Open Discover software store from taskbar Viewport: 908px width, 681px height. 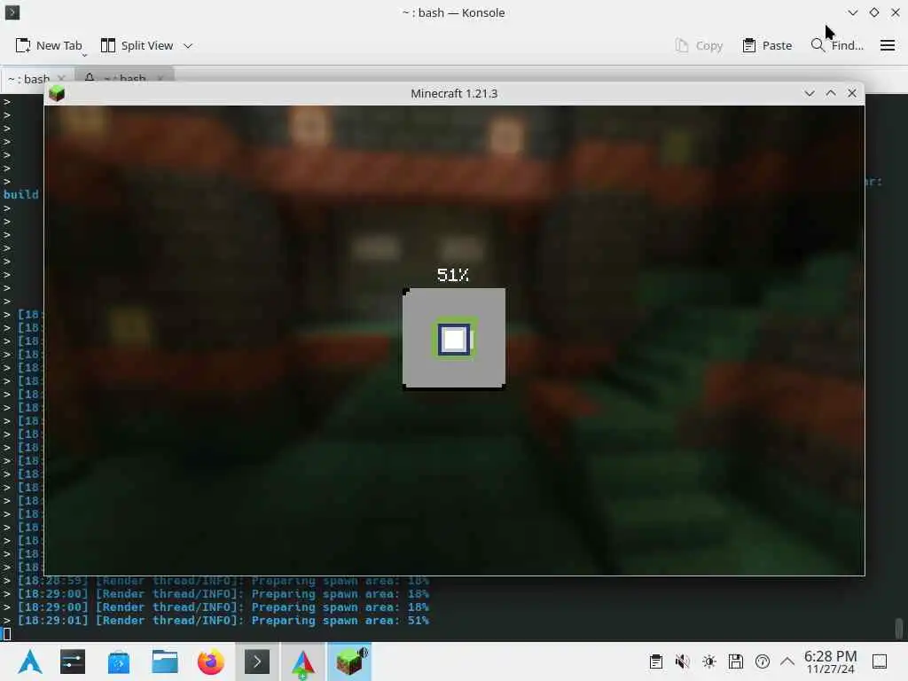[119, 661]
